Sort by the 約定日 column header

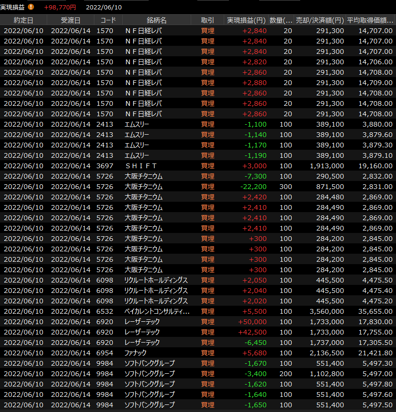pyautogui.click(x=24, y=20)
